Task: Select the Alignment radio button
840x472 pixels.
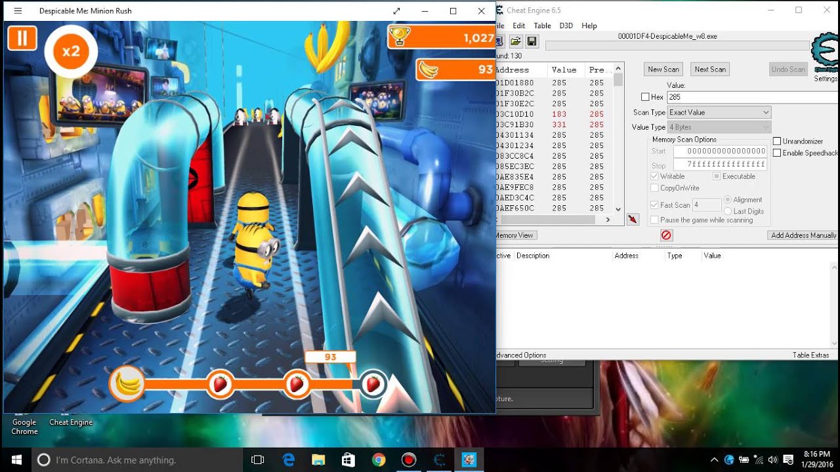Action: [728, 199]
